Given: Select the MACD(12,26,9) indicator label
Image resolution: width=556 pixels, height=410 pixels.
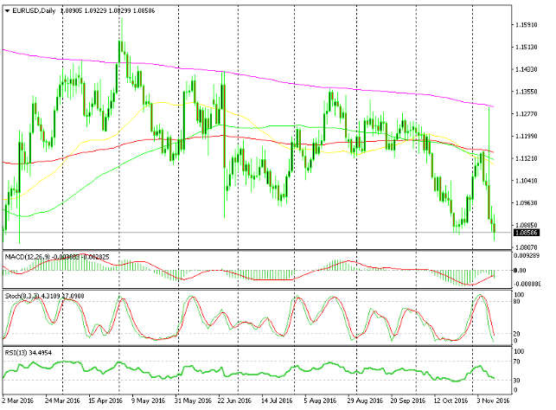Looking at the screenshot, I should coord(28,257).
